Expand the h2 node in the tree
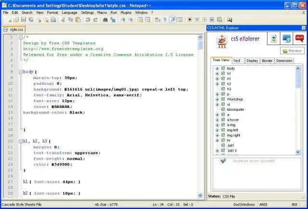This screenshot has width=308, height=209. click(217, 84)
